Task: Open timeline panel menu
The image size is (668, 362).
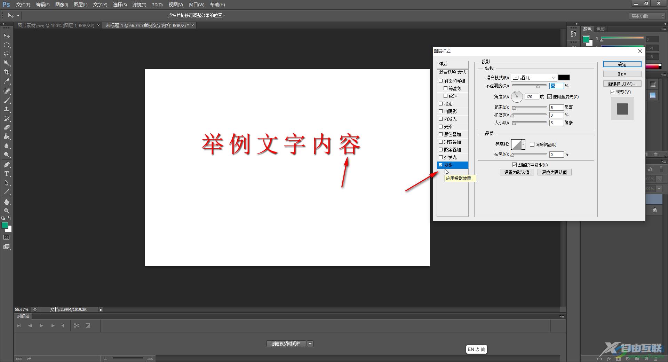Action: coord(562,316)
